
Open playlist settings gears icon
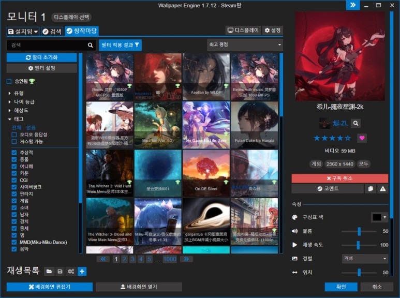point(71,271)
